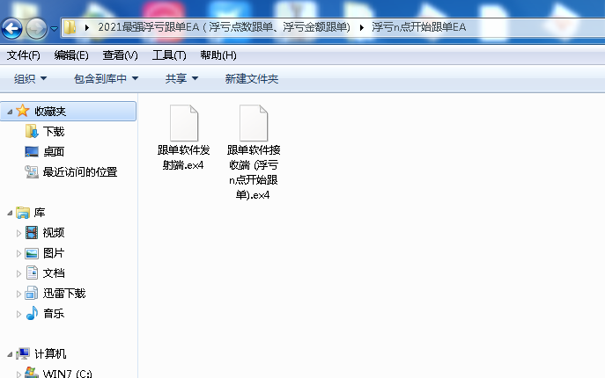
Task: Click the first breadcrumb arrow before 2021最强浮亏跟单EA
Action: [87, 27]
